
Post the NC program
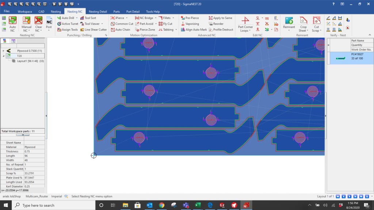tap(49, 24)
